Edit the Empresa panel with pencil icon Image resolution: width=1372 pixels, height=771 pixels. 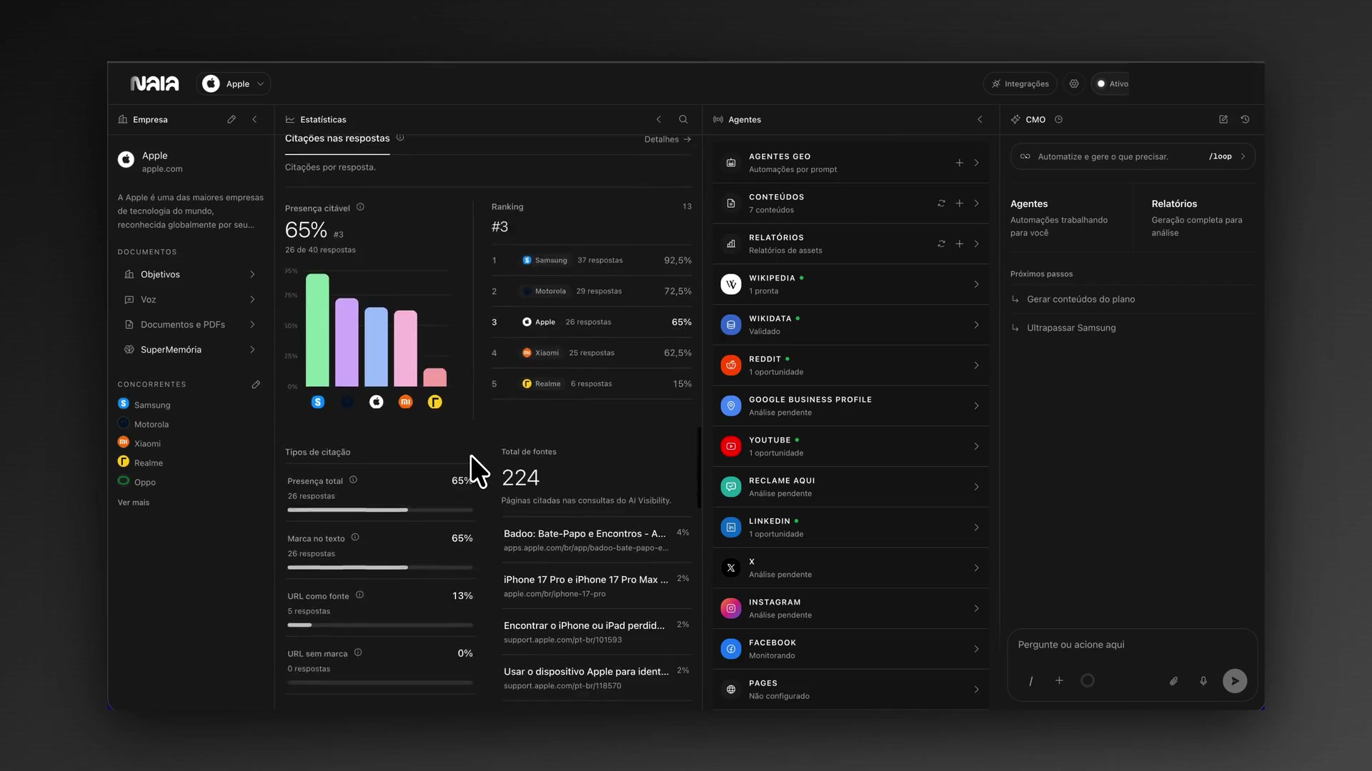(232, 119)
